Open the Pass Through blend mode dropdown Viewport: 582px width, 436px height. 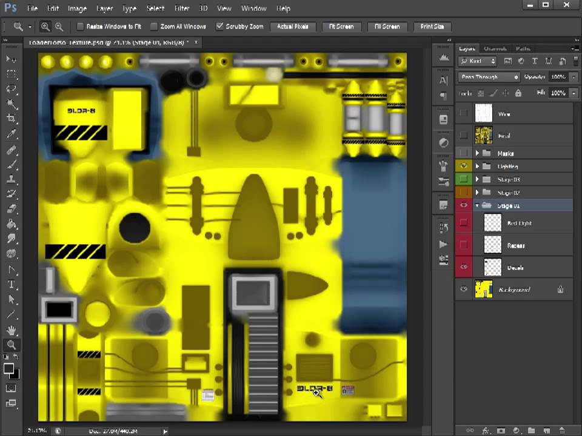coord(489,77)
